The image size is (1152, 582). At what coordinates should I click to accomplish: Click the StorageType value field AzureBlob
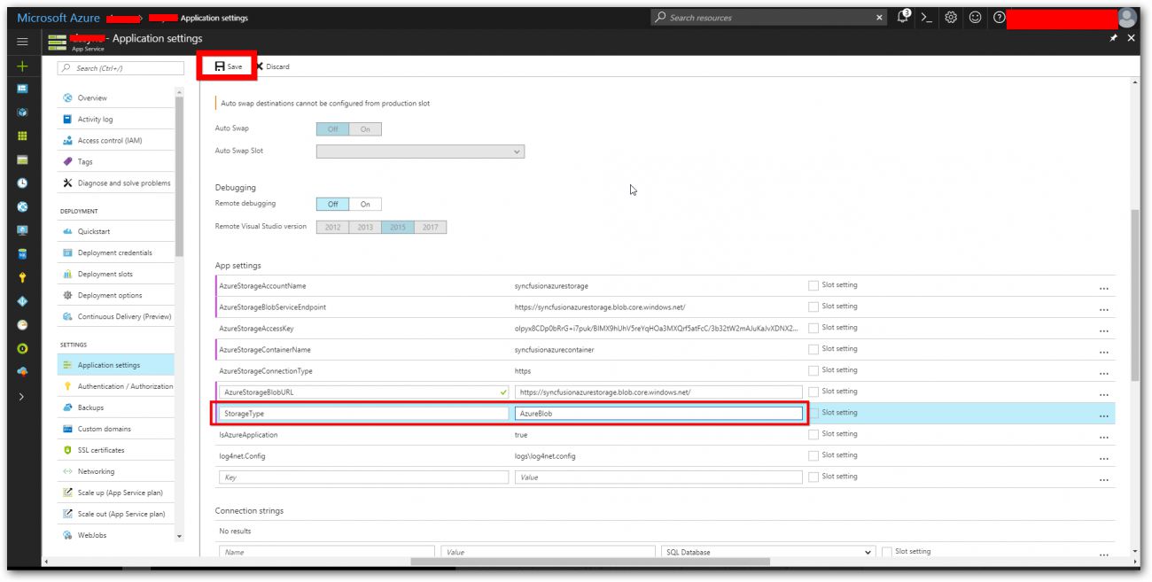pos(658,414)
